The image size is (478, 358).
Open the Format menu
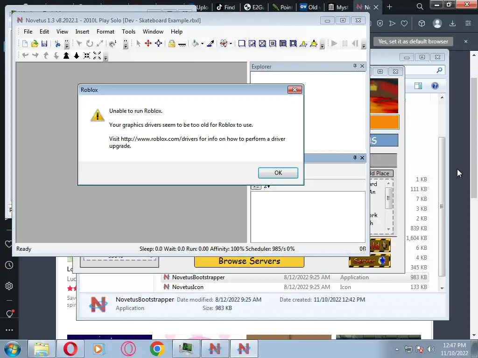point(105,32)
